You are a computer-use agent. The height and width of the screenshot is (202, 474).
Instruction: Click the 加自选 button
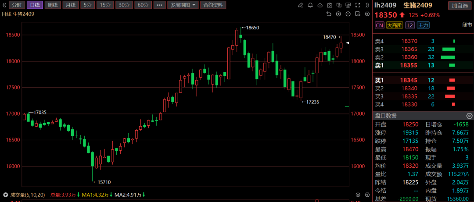[x=459, y=5]
